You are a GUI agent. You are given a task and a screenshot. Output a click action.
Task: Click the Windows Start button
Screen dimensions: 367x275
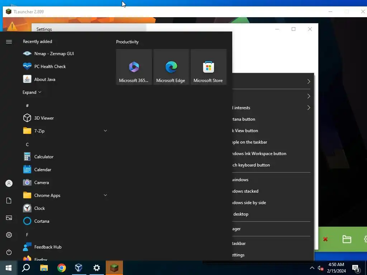[9, 268]
